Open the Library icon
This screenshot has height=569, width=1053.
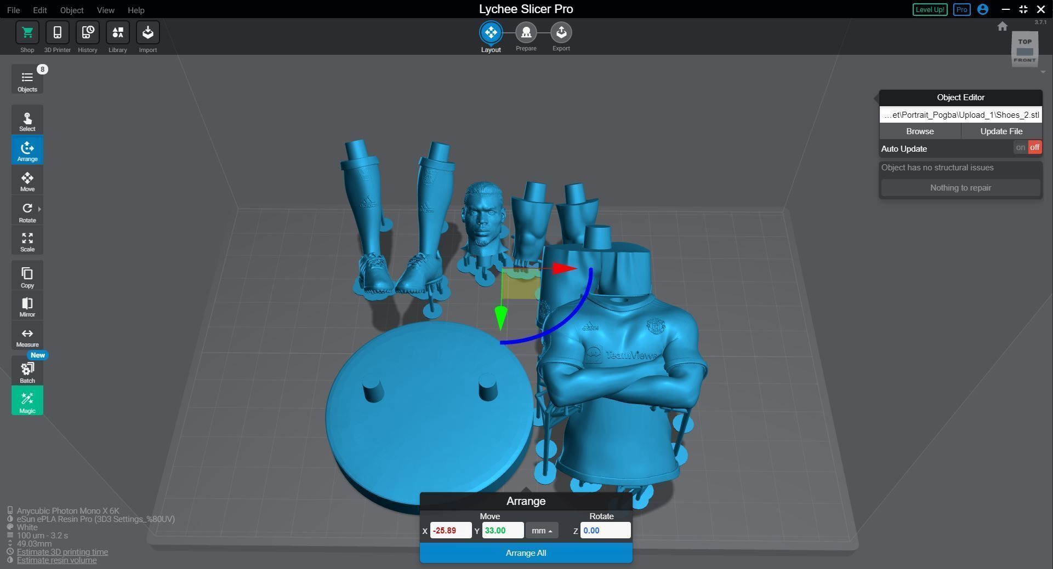click(x=117, y=33)
